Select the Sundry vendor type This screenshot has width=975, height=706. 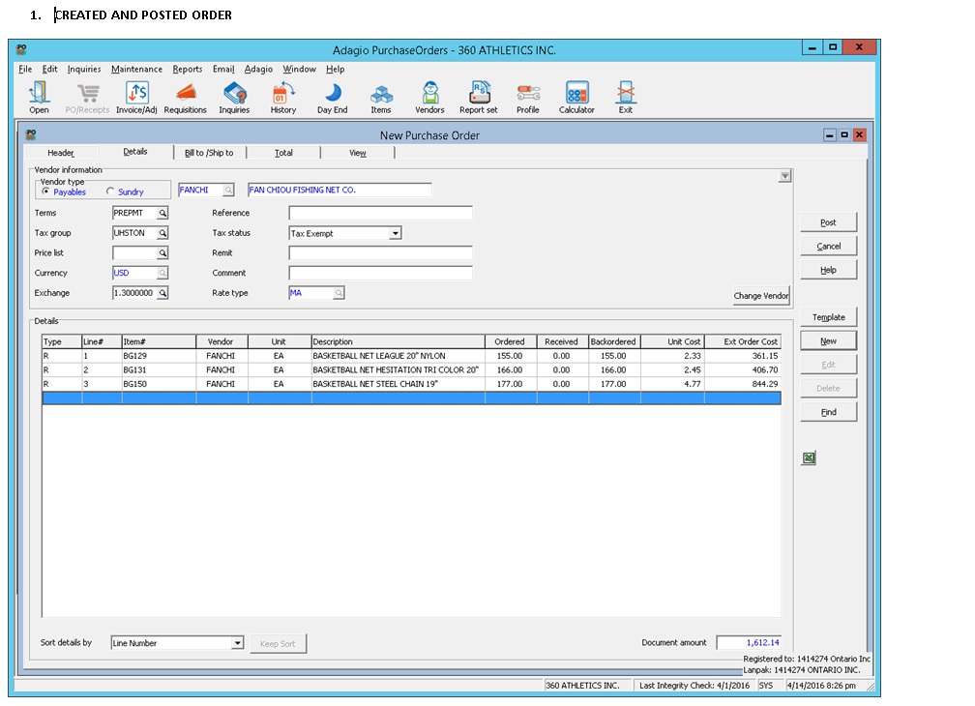pos(109,191)
